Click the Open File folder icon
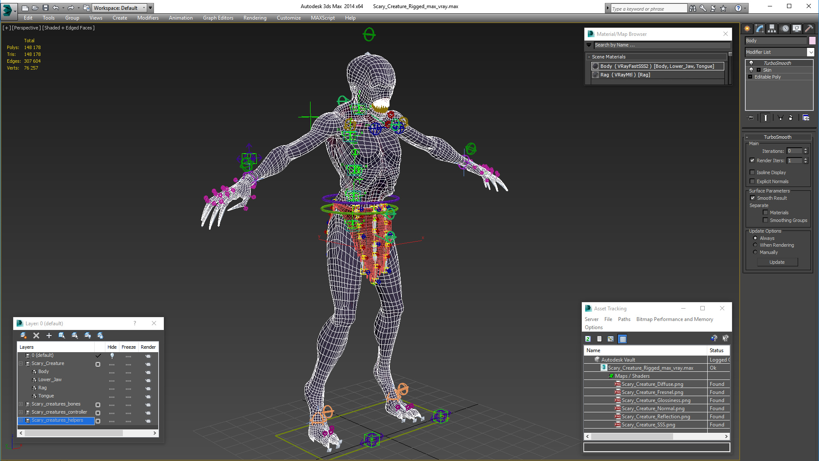The image size is (819, 461). pos(35,8)
